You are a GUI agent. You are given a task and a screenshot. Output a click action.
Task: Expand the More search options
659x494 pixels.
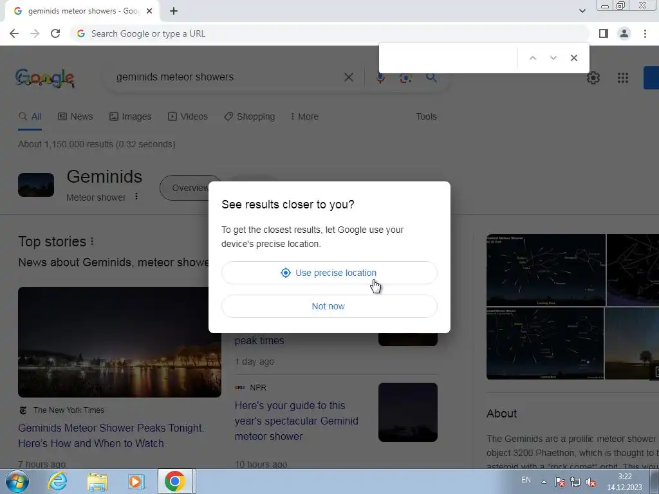(304, 117)
